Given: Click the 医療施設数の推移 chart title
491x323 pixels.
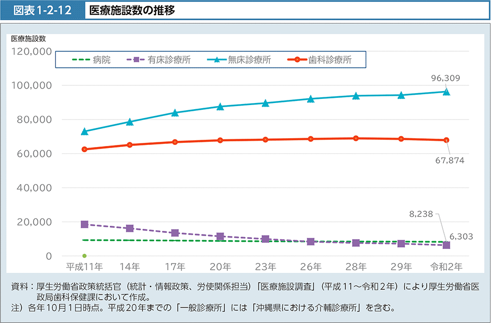Looking at the screenshot, I should point(131,10).
